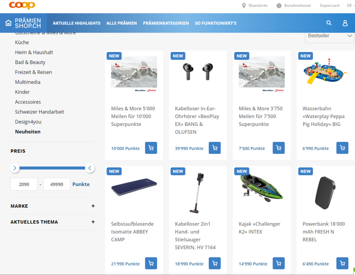
Task: Click the minimum price slider handle
Action: click(x=15, y=168)
